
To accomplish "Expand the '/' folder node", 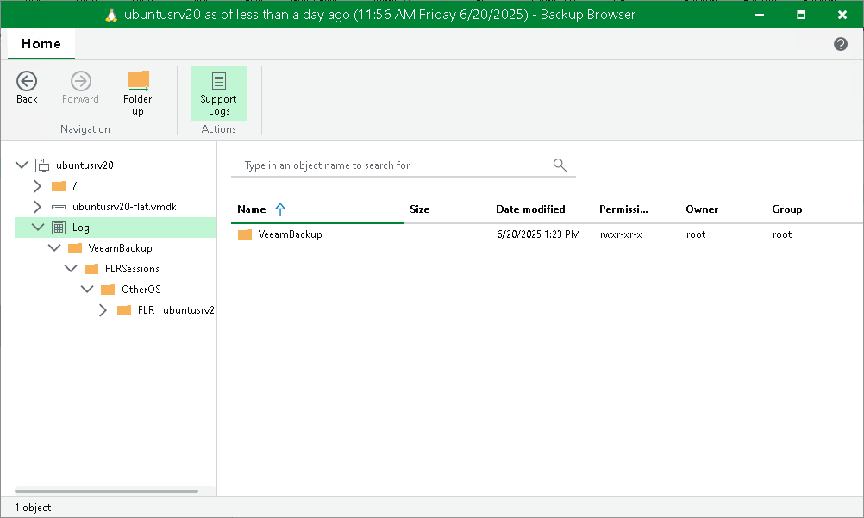I will (37, 186).
